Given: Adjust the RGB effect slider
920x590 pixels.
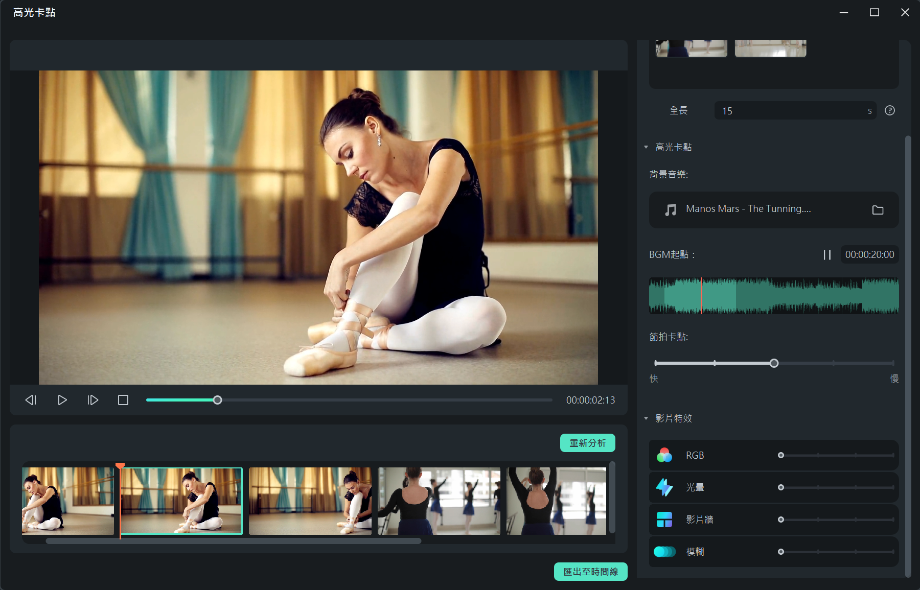Looking at the screenshot, I should coord(837,455).
